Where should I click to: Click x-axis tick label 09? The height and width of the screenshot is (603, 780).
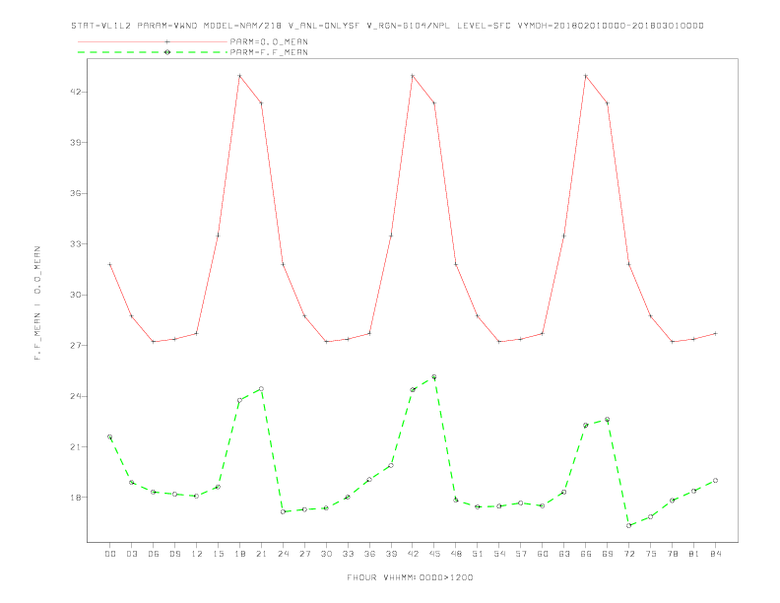174,554
